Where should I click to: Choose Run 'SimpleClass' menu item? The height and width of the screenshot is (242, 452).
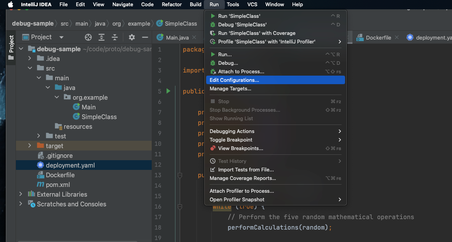pyautogui.click(x=275, y=16)
